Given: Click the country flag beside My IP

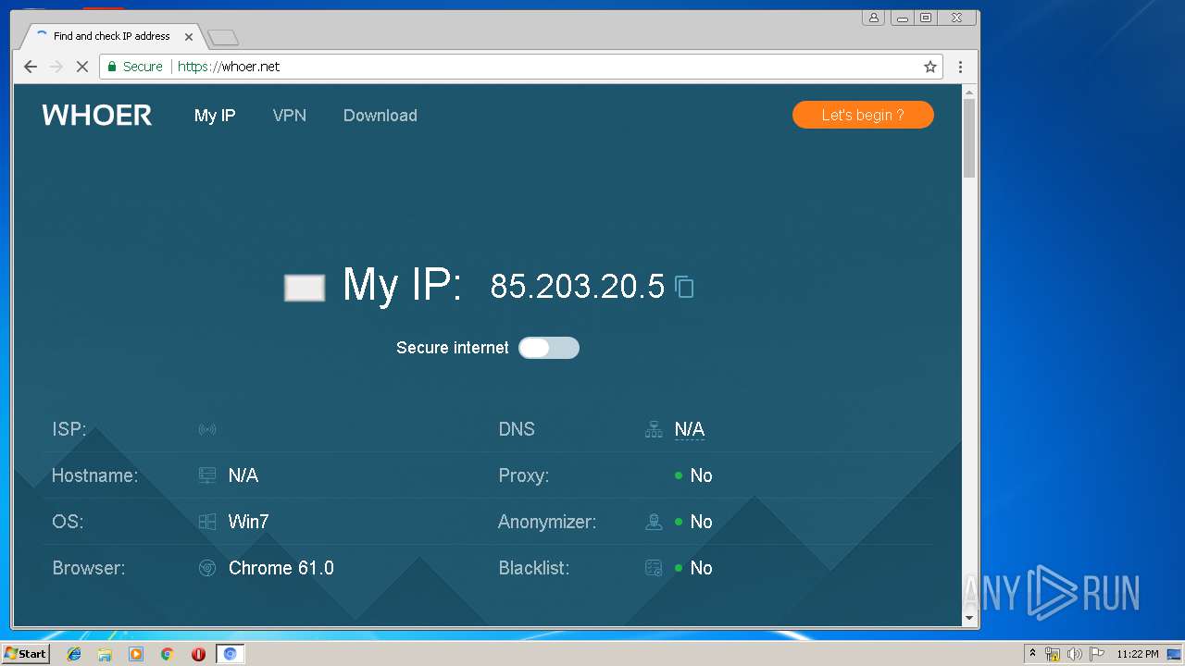Looking at the screenshot, I should point(305,288).
